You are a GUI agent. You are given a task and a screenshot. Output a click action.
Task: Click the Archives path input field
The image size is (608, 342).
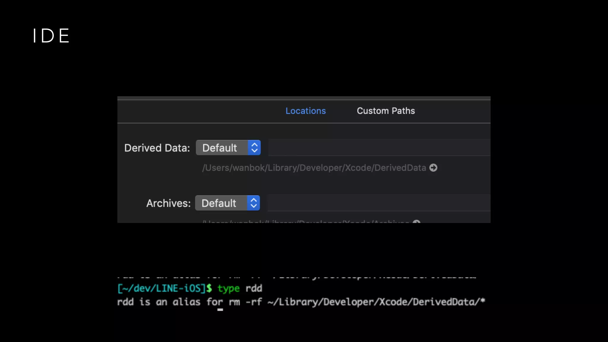point(379,203)
